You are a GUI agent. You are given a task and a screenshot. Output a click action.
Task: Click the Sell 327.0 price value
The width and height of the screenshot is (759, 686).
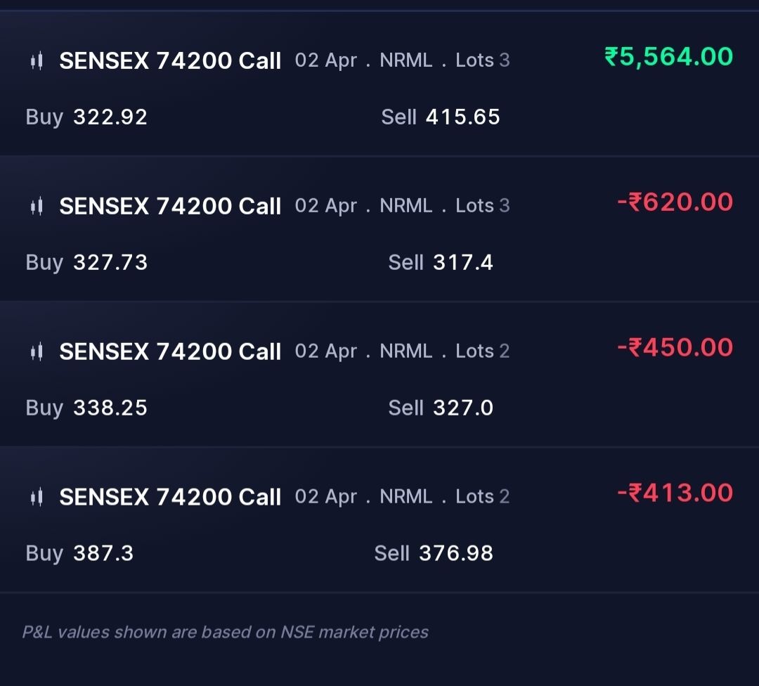462,408
